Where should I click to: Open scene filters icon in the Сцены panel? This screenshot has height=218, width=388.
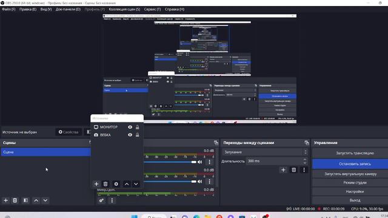(25, 200)
